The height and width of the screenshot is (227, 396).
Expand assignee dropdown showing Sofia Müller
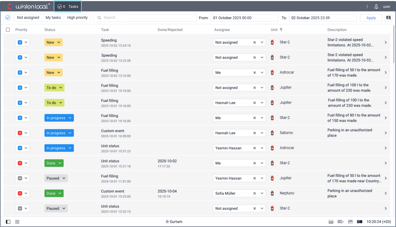point(262,193)
